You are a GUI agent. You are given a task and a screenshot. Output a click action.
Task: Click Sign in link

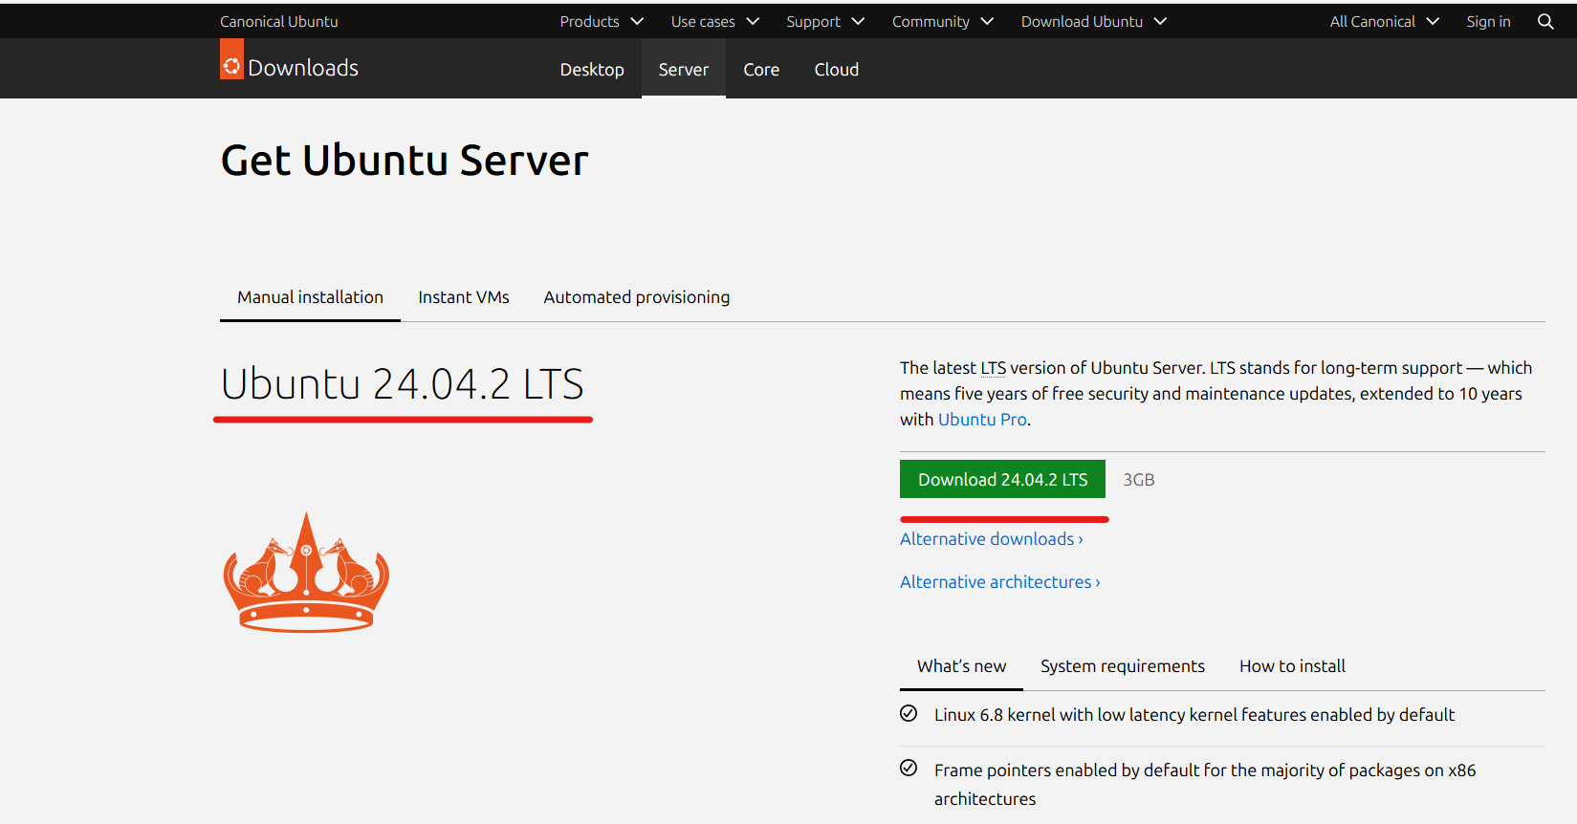point(1488,21)
